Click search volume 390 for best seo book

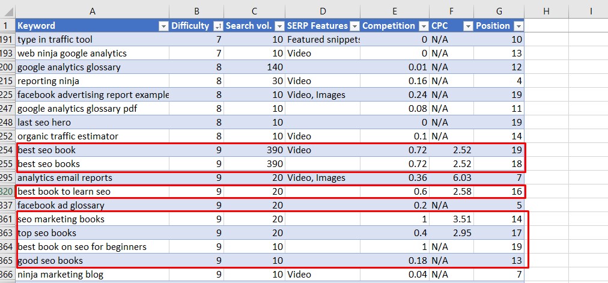(x=254, y=150)
